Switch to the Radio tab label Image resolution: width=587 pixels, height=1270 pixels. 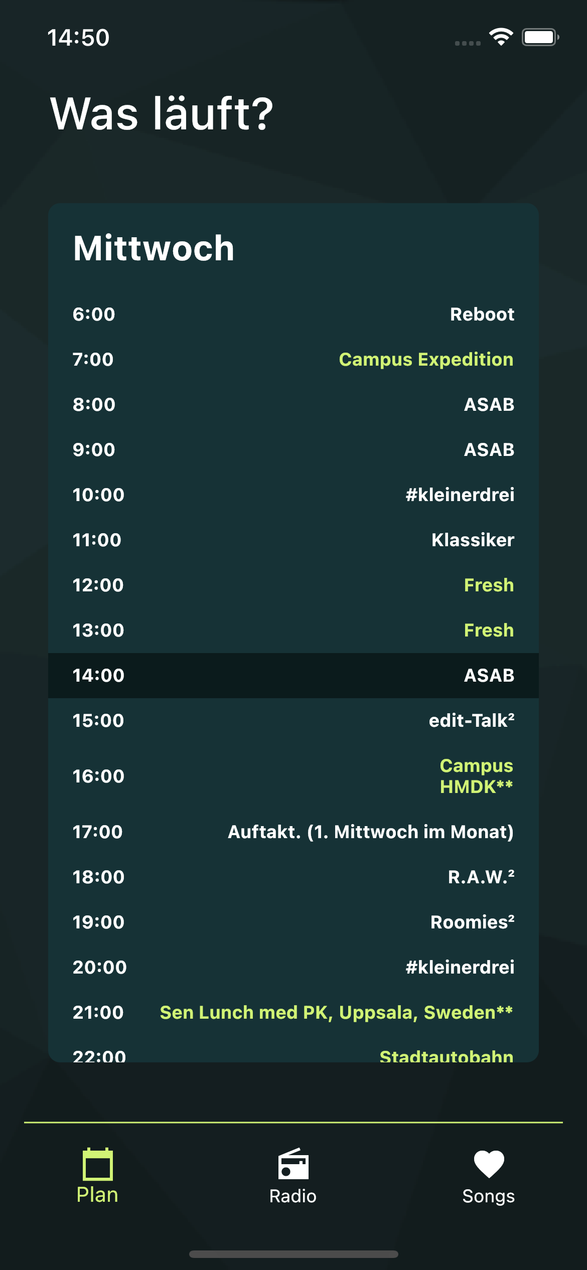[293, 1196]
